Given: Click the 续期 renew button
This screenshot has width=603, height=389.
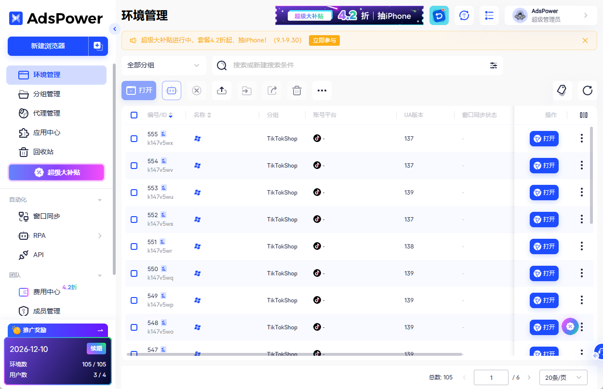Looking at the screenshot, I should (x=96, y=349).
